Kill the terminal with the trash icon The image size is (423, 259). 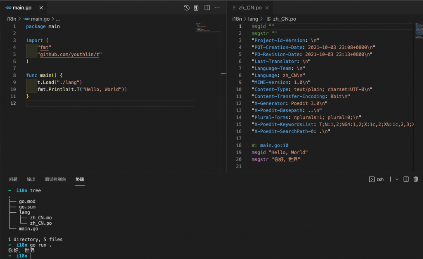pos(416,179)
